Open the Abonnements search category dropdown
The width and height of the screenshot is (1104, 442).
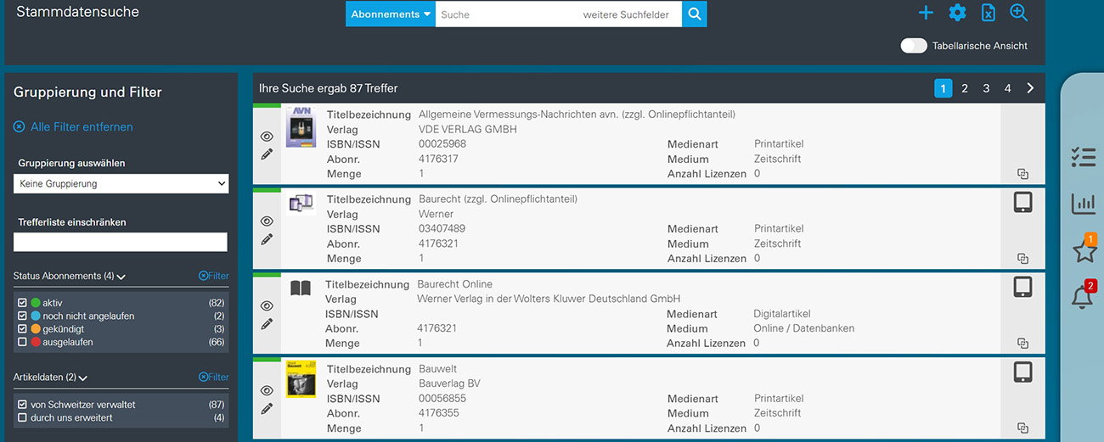point(391,14)
